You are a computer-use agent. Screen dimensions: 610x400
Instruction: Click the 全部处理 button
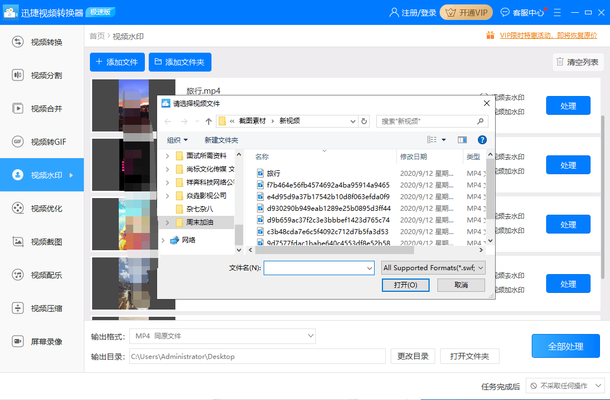coord(566,346)
